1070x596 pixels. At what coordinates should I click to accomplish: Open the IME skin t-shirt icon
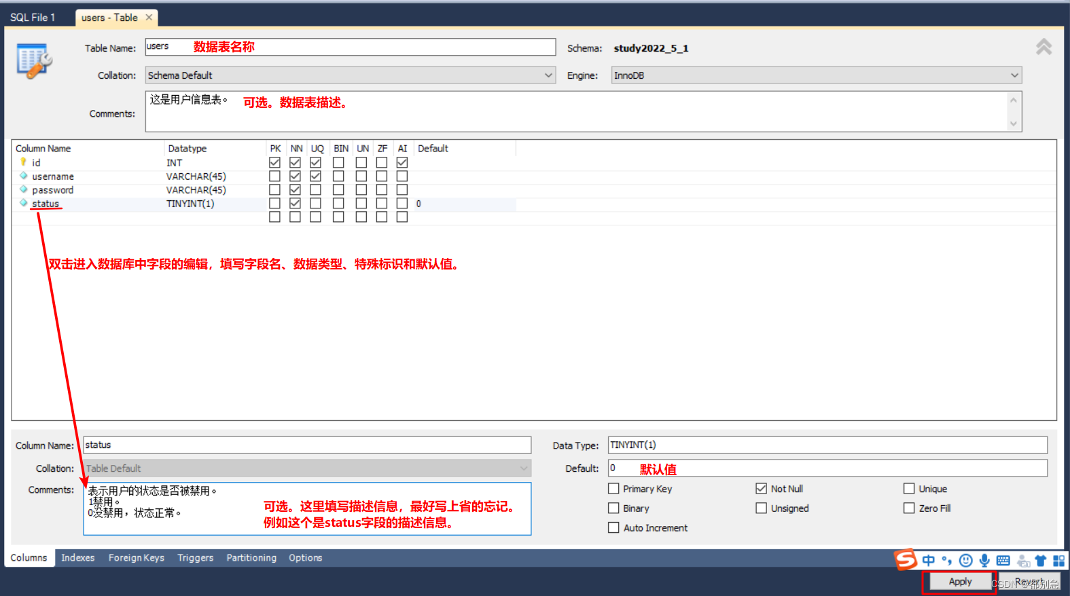click(1040, 560)
